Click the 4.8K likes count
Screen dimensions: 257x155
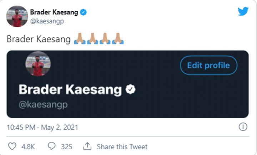coord(28,146)
